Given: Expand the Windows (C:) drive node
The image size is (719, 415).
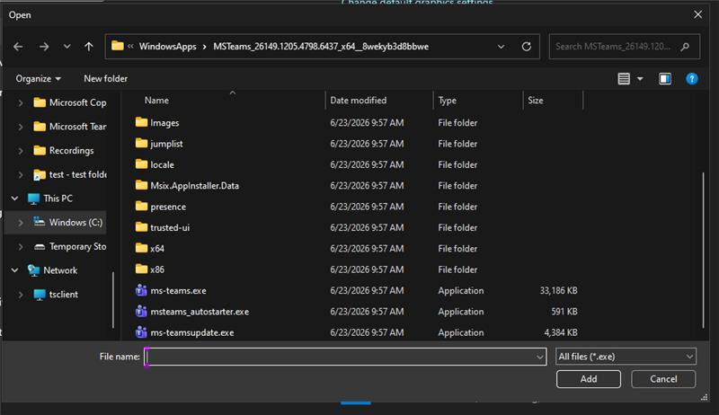Looking at the screenshot, I should point(20,223).
